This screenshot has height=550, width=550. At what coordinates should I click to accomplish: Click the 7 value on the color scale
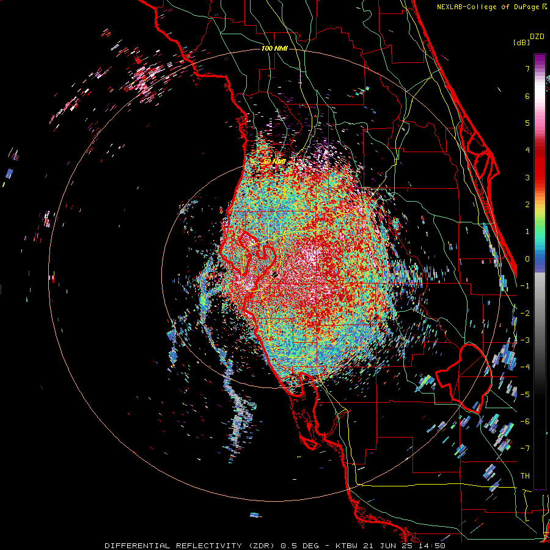tap(527, 68)
